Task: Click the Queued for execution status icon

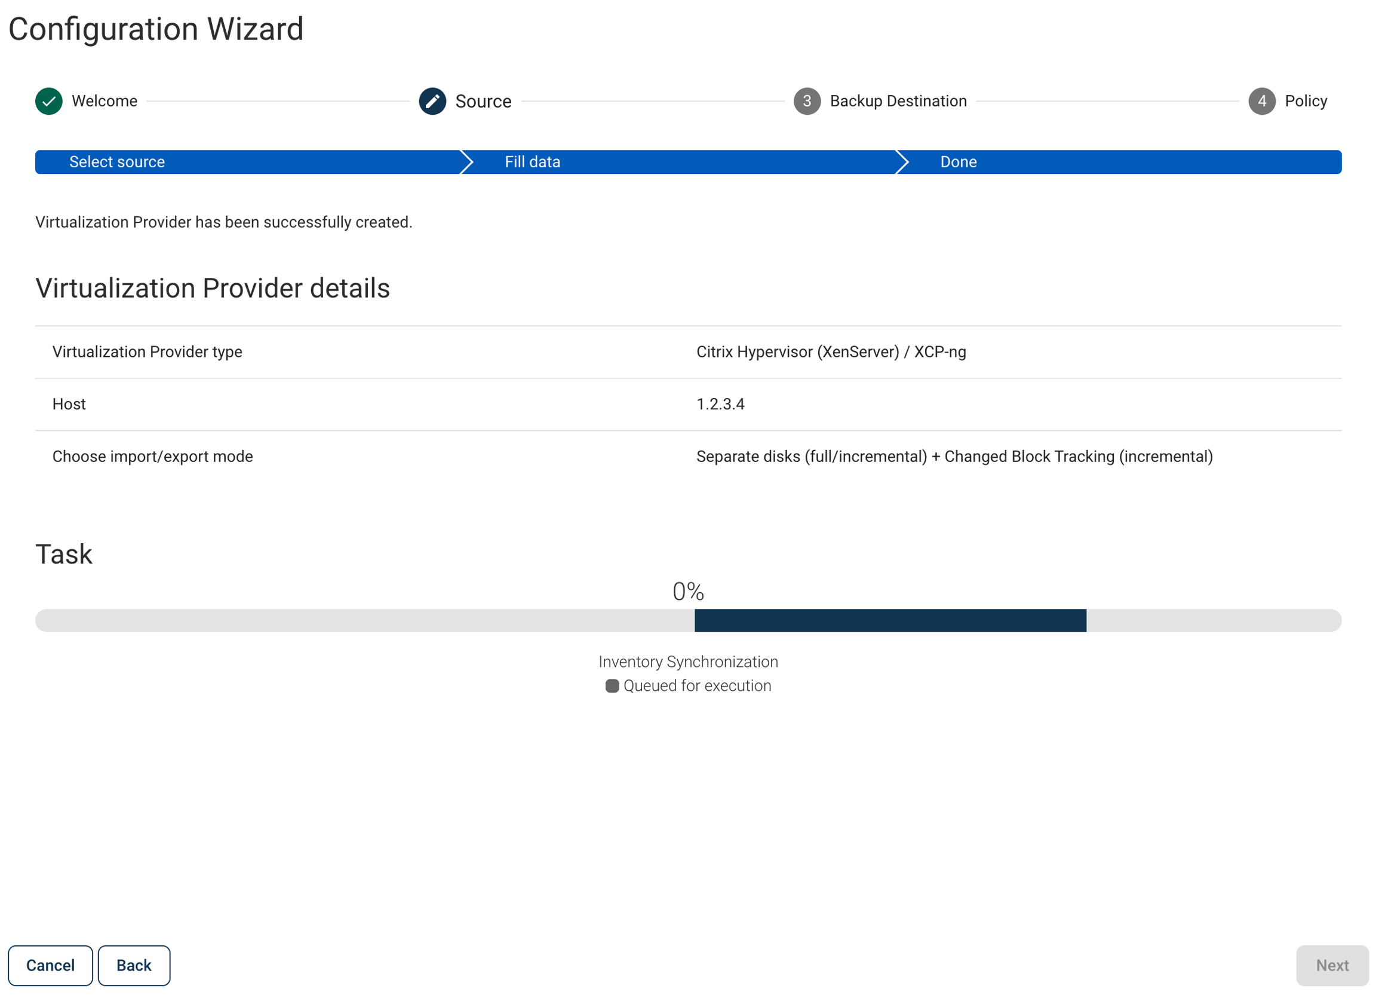Action: (x=612, y=686)
